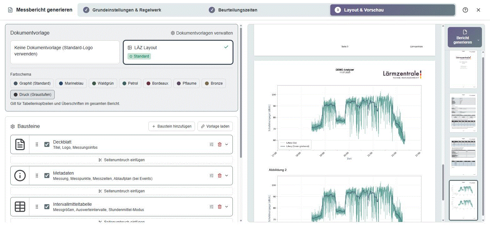Select the LÄZ Layout template card

click(x=178, y=52)
